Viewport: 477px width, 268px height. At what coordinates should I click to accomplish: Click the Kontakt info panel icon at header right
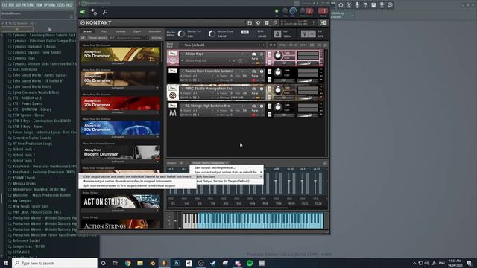point(323,23)
